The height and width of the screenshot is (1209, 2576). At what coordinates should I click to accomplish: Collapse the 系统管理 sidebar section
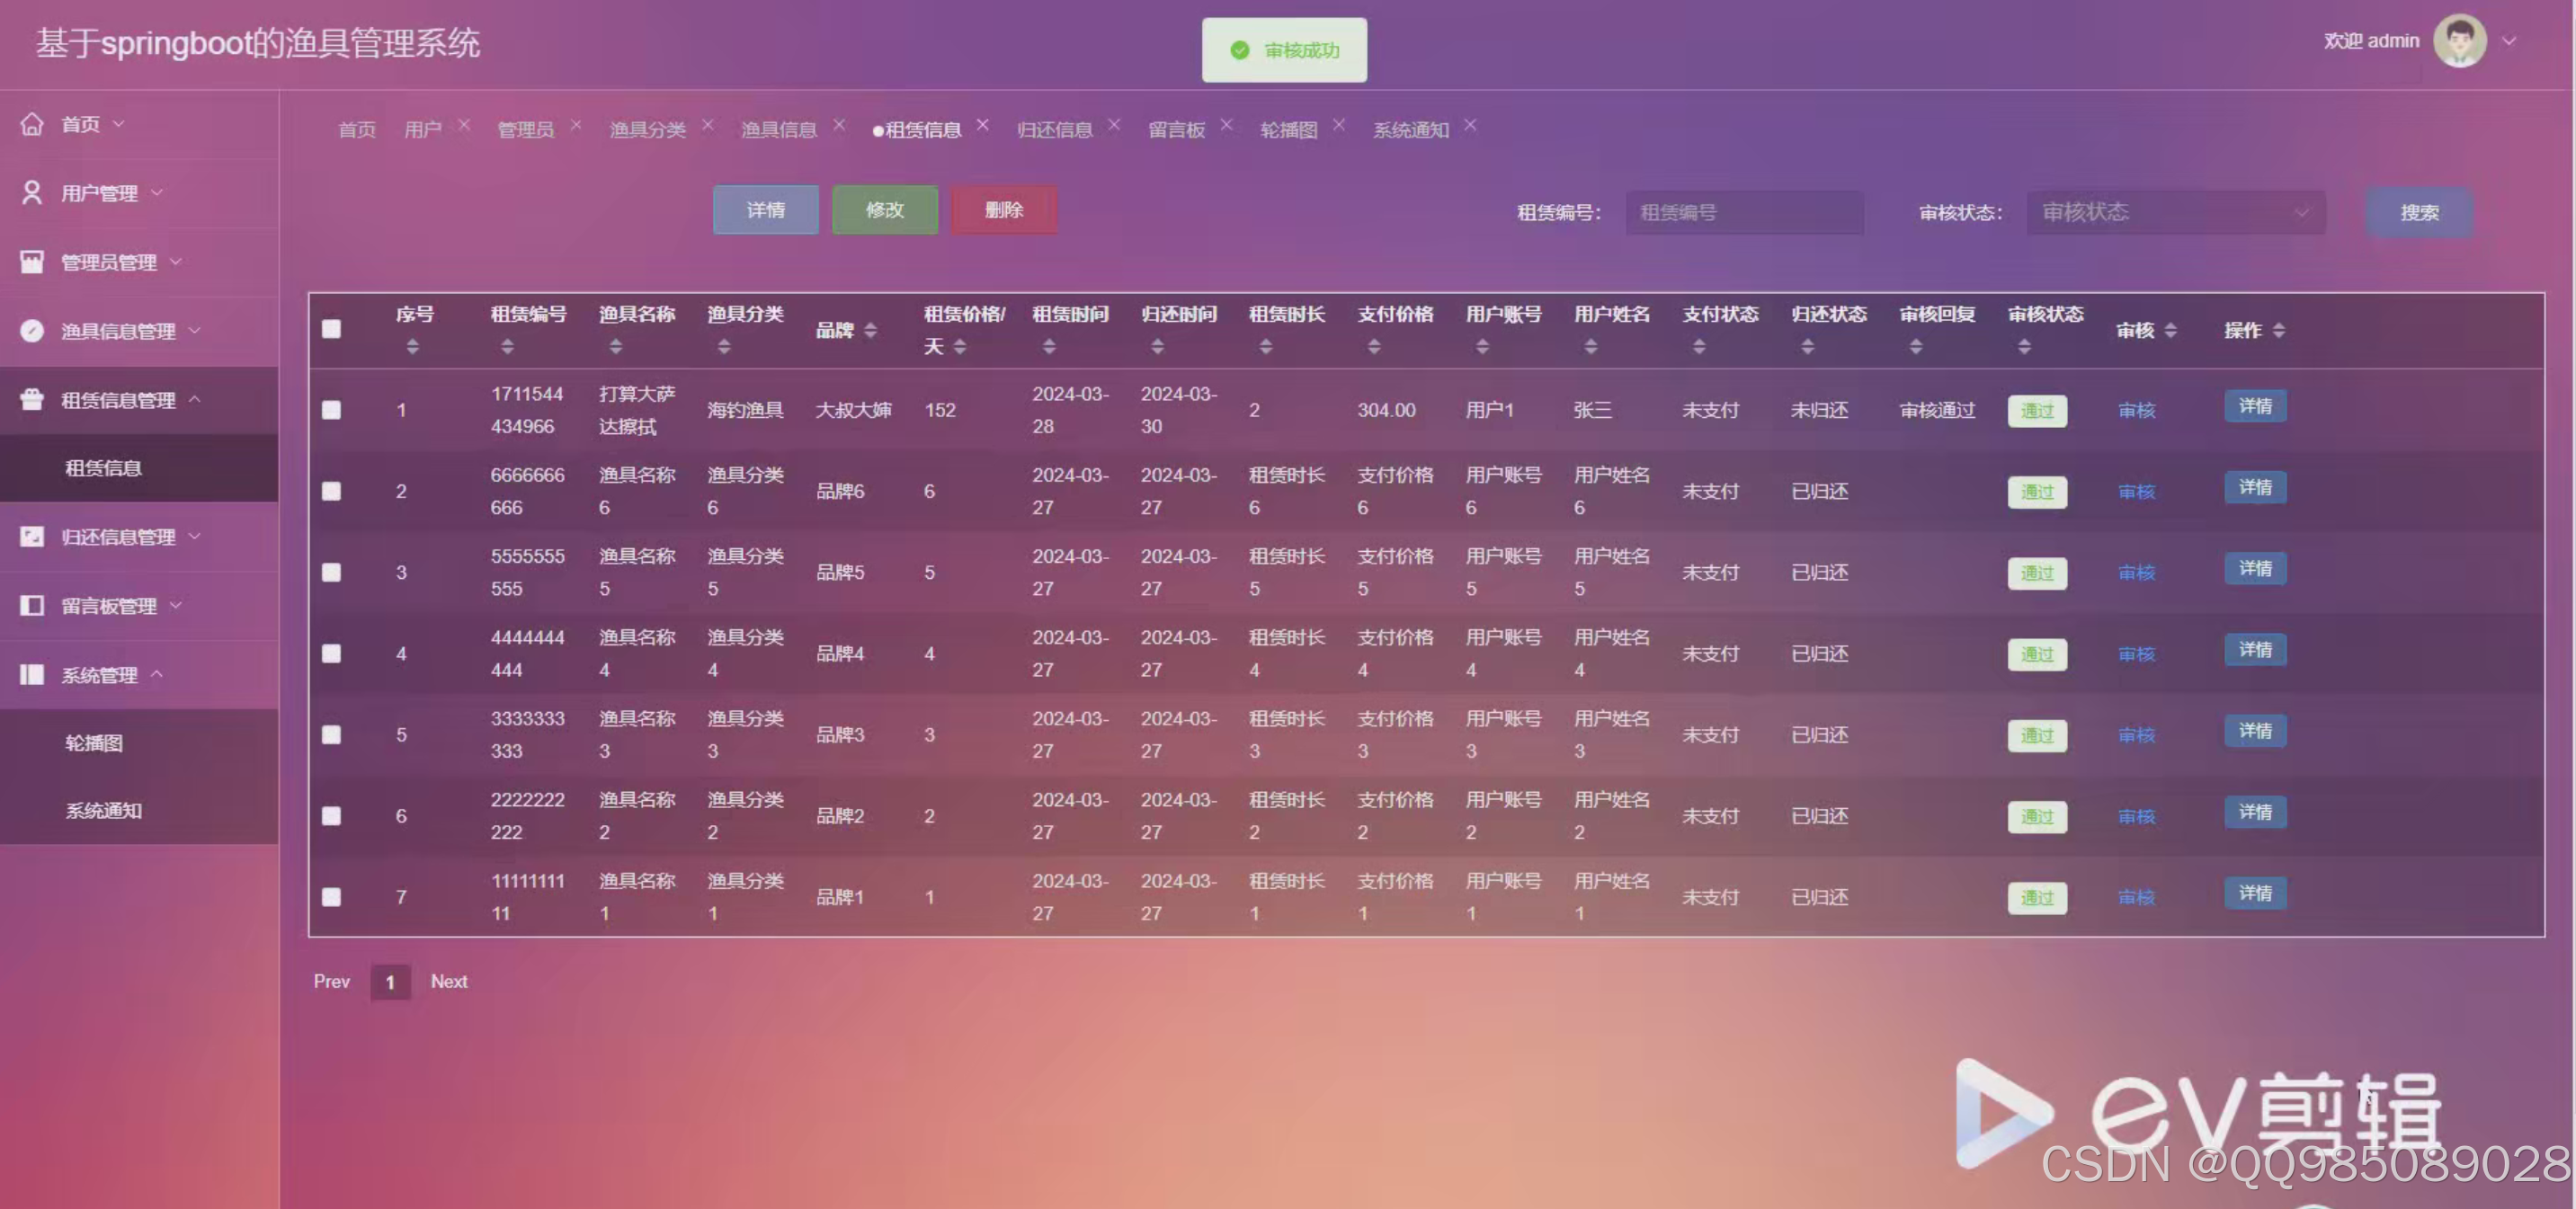(x=157, y=674)
